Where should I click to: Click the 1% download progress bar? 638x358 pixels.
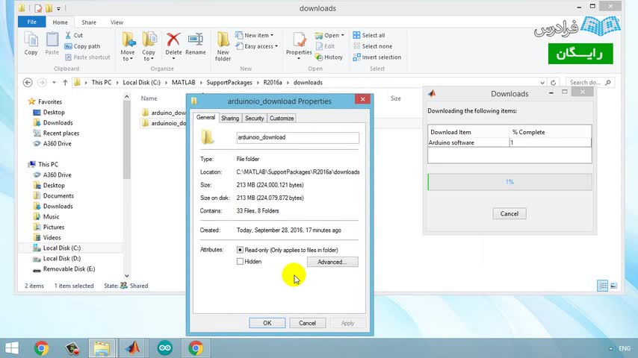[x=510, y=182]
